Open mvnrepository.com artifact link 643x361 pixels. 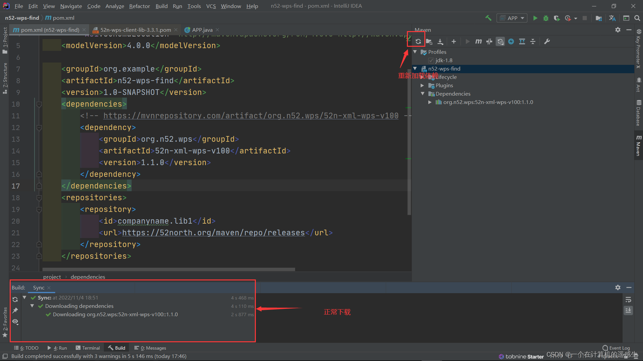251,116
